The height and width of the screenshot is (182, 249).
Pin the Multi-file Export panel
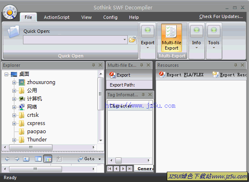(x=141, y=65)
